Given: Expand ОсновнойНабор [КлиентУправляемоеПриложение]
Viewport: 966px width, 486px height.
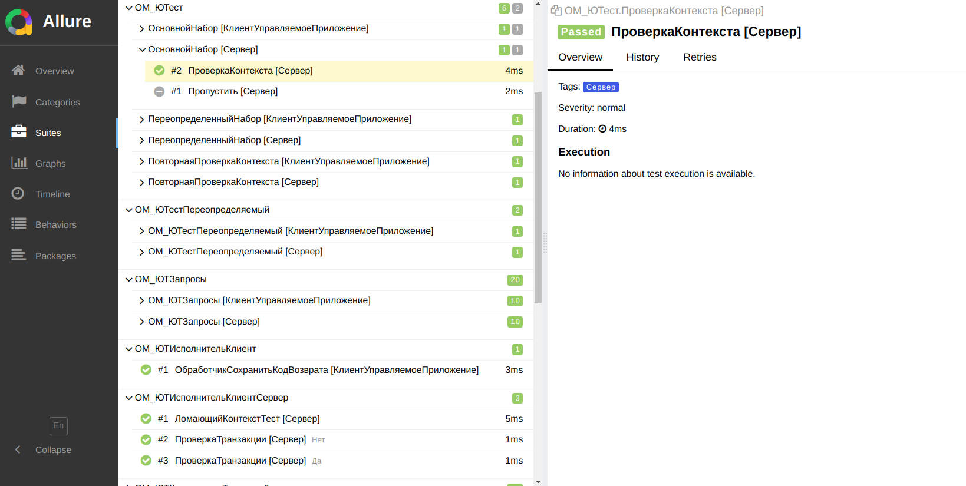Looking at the screenshot, I should 141,29.
